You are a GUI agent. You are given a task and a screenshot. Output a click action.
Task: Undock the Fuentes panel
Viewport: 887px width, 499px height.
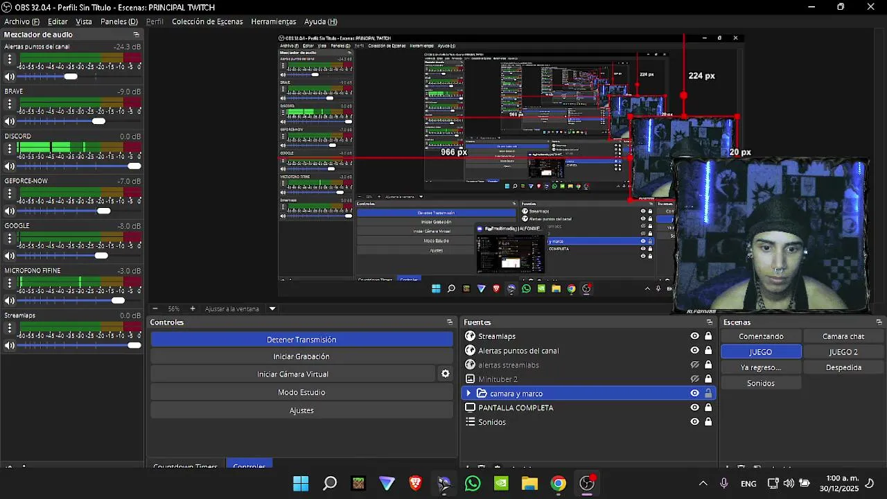pos(709,322)
